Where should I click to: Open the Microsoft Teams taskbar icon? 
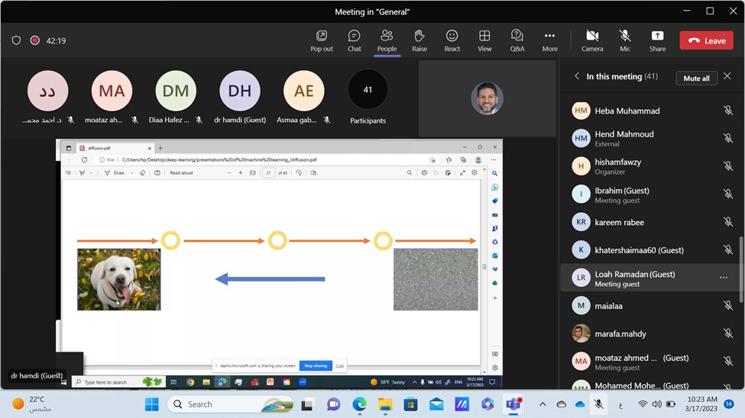coord(513,404)
